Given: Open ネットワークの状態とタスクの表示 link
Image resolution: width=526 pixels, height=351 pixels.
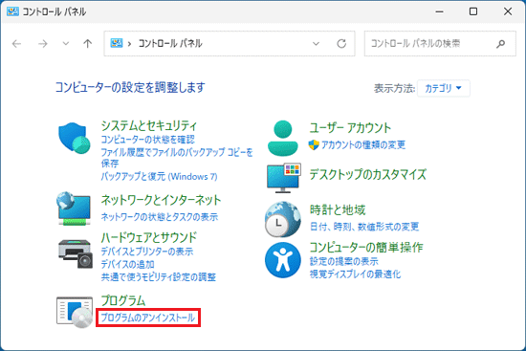Looking at the screenshot, I should tap(160, 217).
